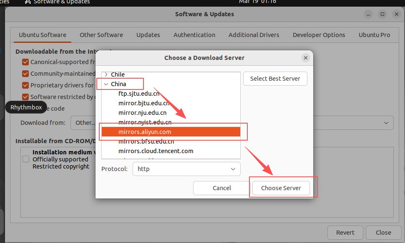The image size is (405, 243).
Task: Open the Protocol http dropdown
Action: [x=186, y=169]
